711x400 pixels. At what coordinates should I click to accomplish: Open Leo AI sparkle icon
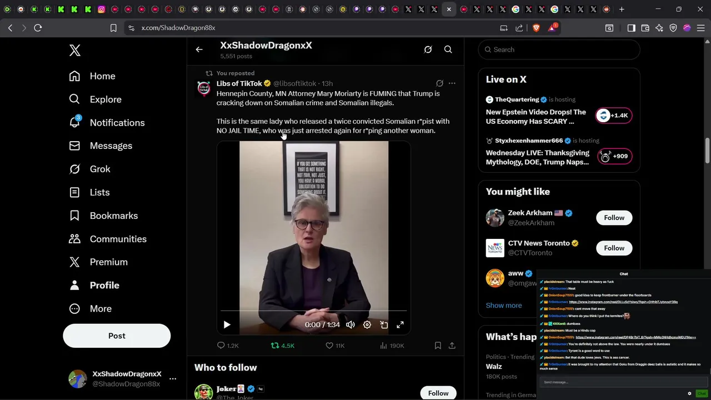tap(659, 28)
